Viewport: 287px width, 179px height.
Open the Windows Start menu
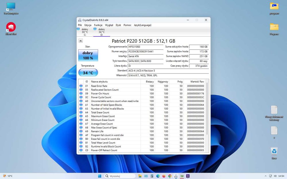click(x=100, y=176)
